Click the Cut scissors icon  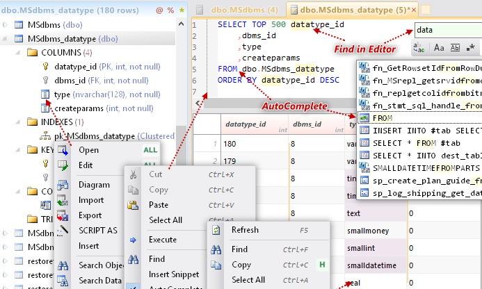click(x=133, y=175)
